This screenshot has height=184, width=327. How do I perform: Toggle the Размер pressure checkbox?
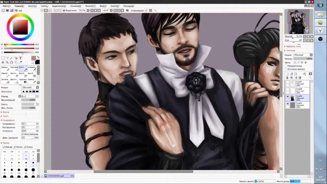click(4, 147)
